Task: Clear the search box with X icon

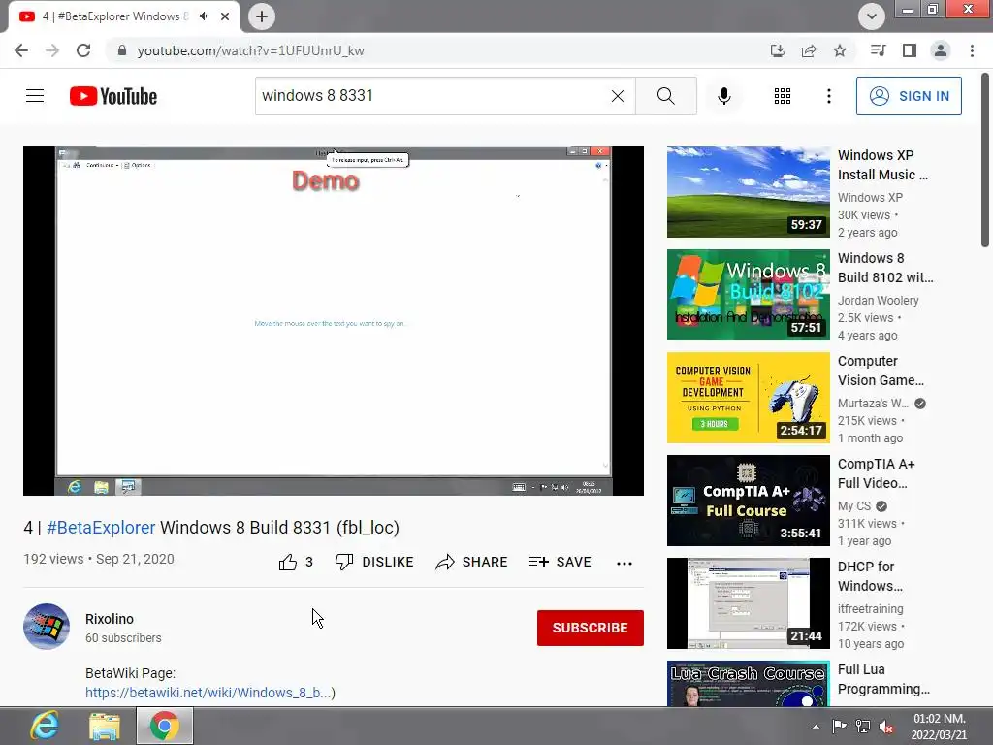Action: [618, 96]
